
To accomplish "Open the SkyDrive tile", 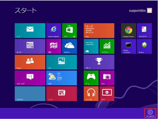I will [x=70, y=46].
